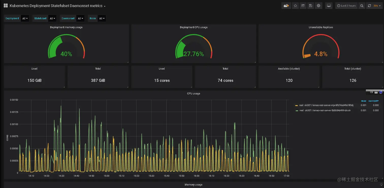Screen dimensions: 384x188
Task: Click the Total (cluster) panel title
Action: 353,69
